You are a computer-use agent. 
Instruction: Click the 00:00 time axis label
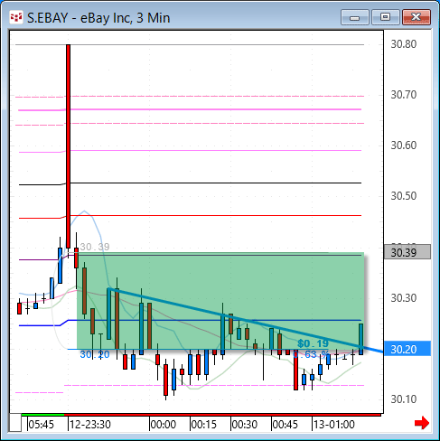(x=163, y=425)
